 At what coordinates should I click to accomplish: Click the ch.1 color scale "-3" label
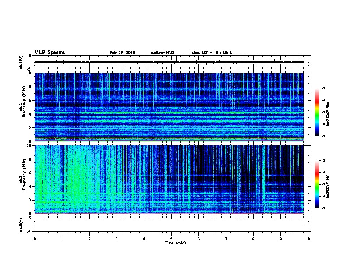pyautogui.click(x=323, y=88)
